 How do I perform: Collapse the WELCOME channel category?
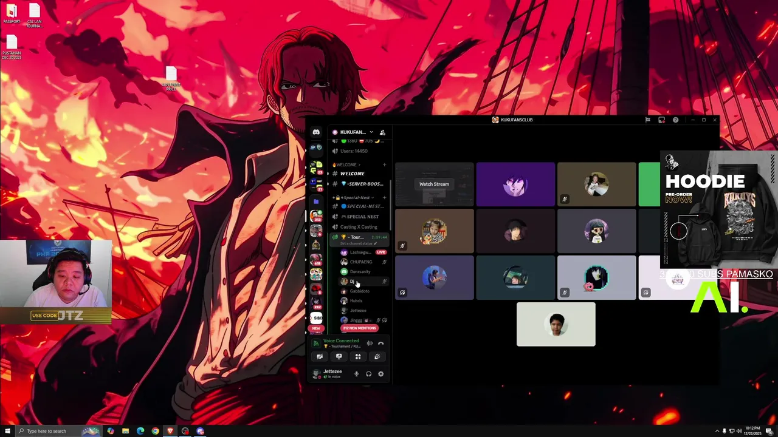(x=346, y=164)
